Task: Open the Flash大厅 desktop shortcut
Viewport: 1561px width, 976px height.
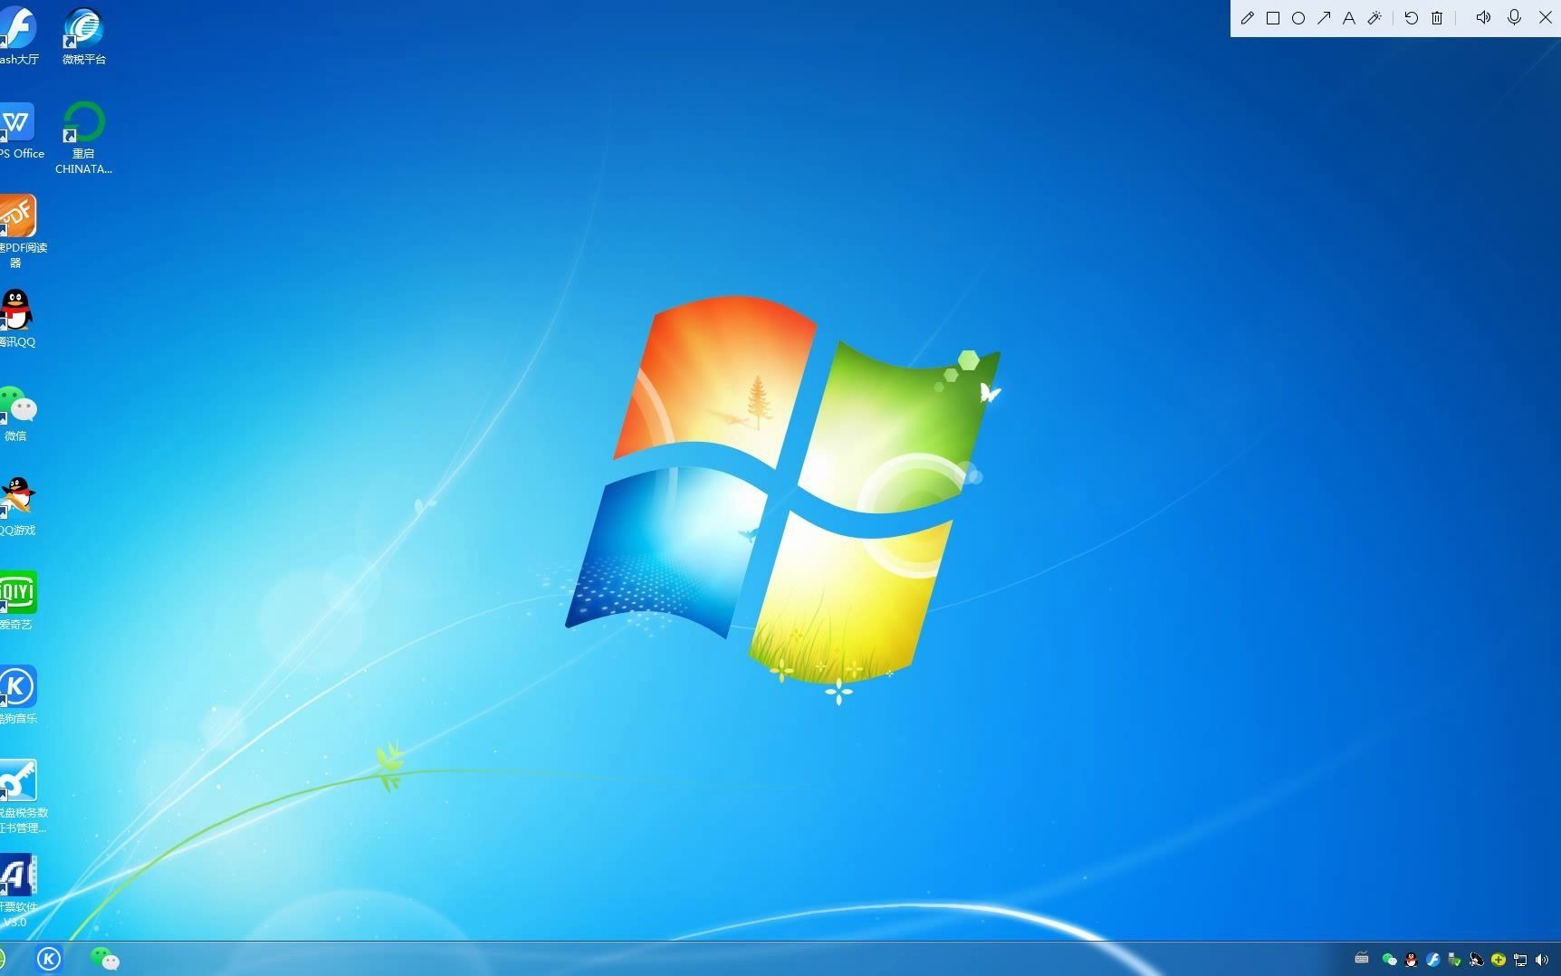Action: click(18, 36)
